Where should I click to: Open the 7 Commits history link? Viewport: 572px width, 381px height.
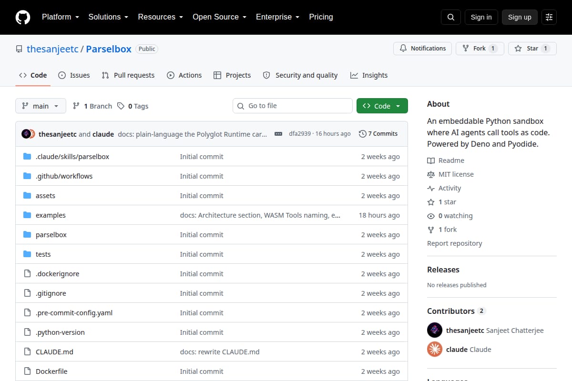[378, 134]
